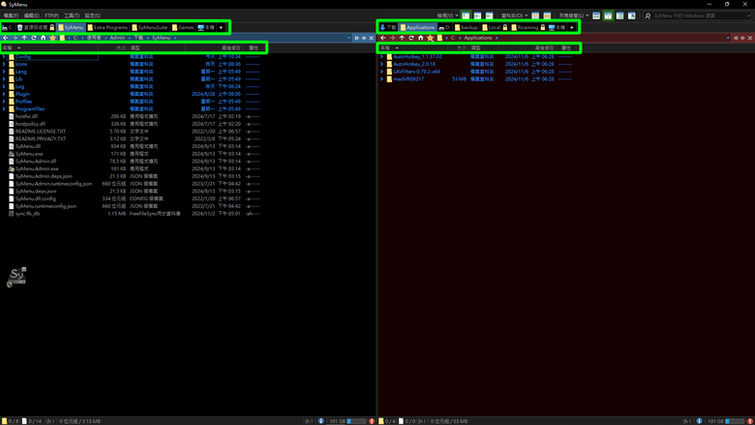Go back in the left pane
The image size is (755, 425).
pos(5,38)
